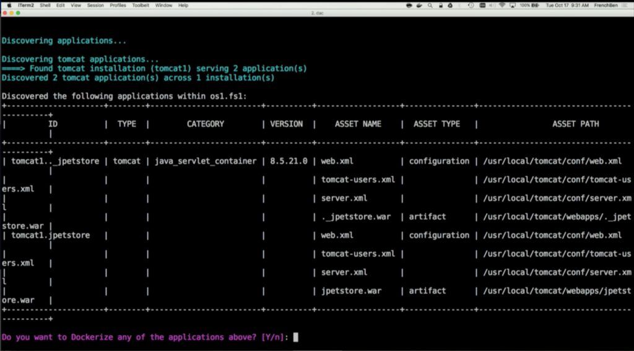Open the iTerm2 application menu
Screen dimensions: 634x351
(x=26, y=5)
